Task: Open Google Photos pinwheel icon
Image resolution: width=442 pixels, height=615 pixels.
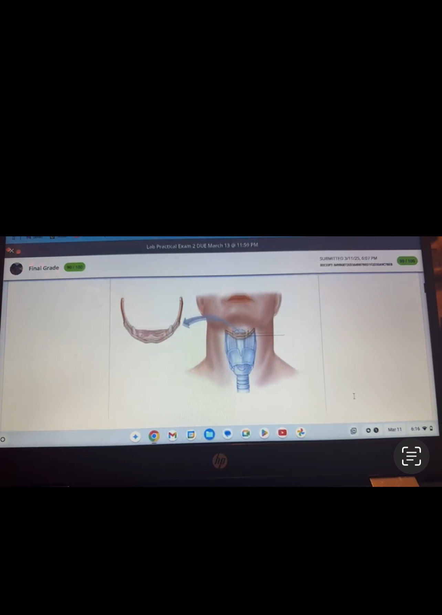Action: pos(301,432)
